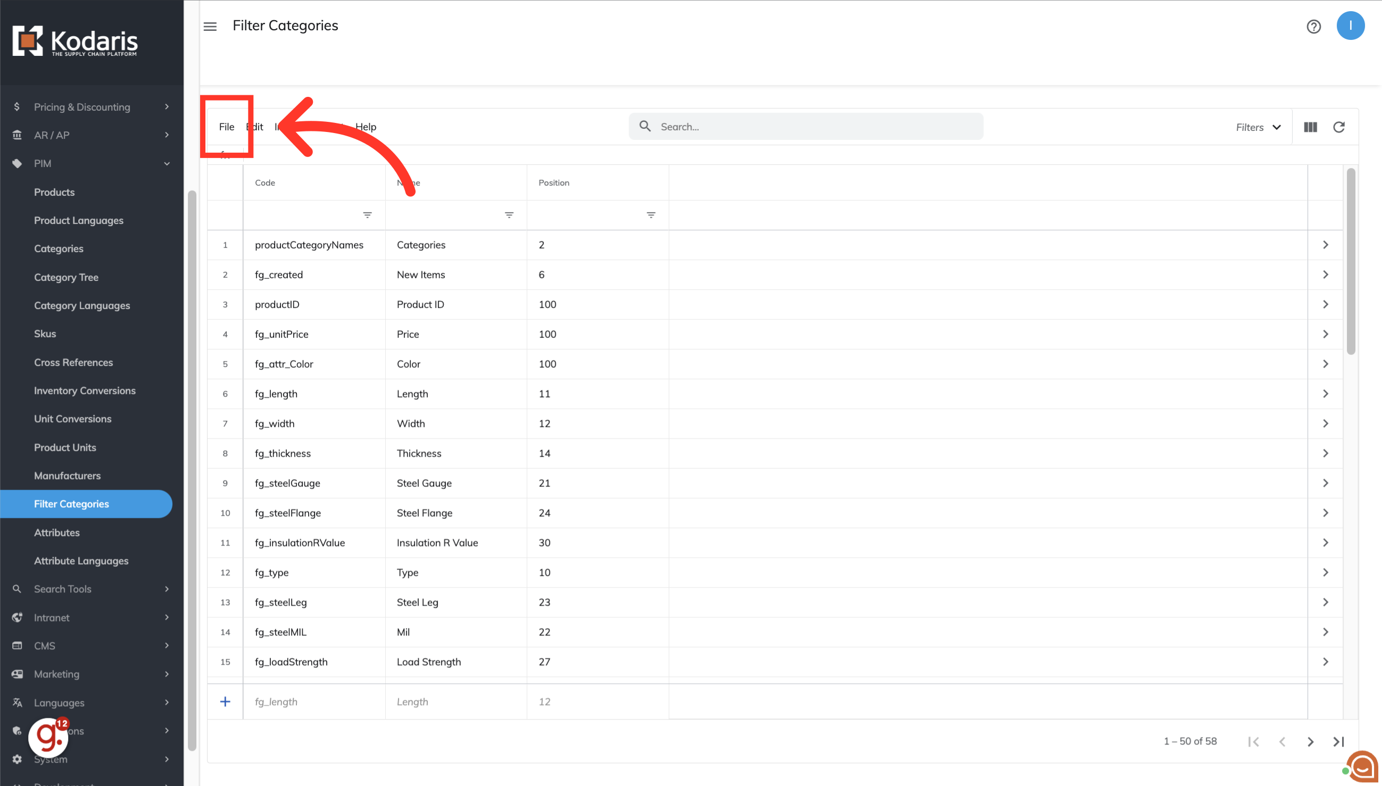The height and width of the screenshot is (786, 1382).
Task: Open the help question mark icon
Action: click(1313, 26)
